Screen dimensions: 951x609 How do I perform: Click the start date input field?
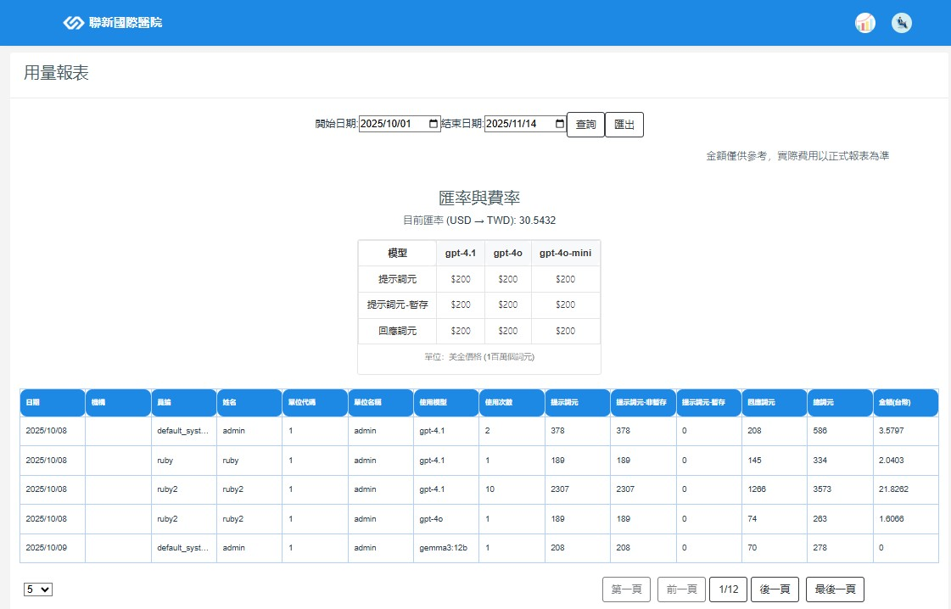pos(392,124)
